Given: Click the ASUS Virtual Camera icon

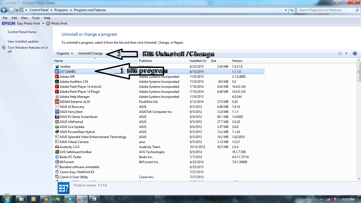Looking at the screenshot, I should (x=57, y=142).
